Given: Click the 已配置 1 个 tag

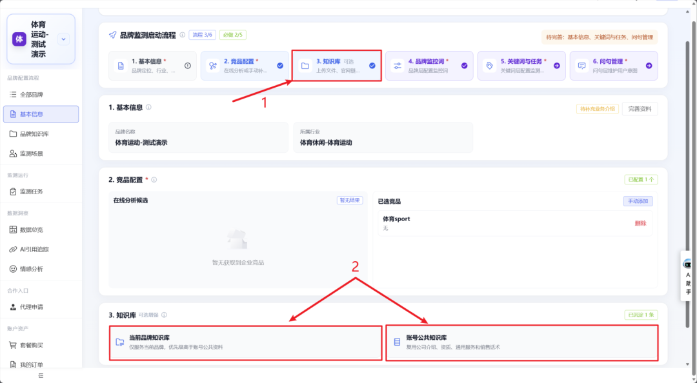Looking at the screenshot, I should pyautogui.click(x=641, y=179).
